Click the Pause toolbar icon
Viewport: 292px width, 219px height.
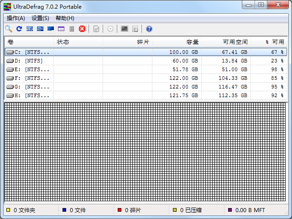coord(72,29)
